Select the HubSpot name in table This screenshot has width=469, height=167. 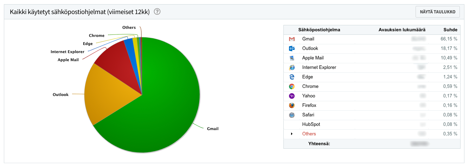click(x=311, y=124)
